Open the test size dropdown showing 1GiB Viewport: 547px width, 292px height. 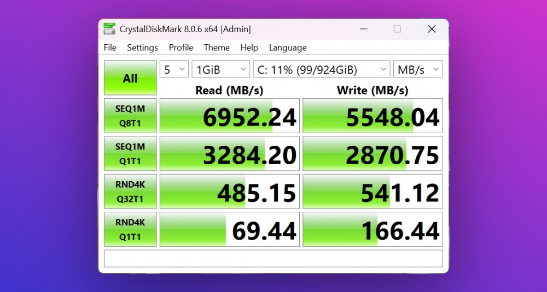point(221,69)
